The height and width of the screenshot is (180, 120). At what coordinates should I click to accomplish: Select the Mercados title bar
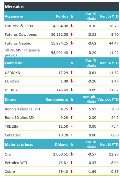(62, 7)
